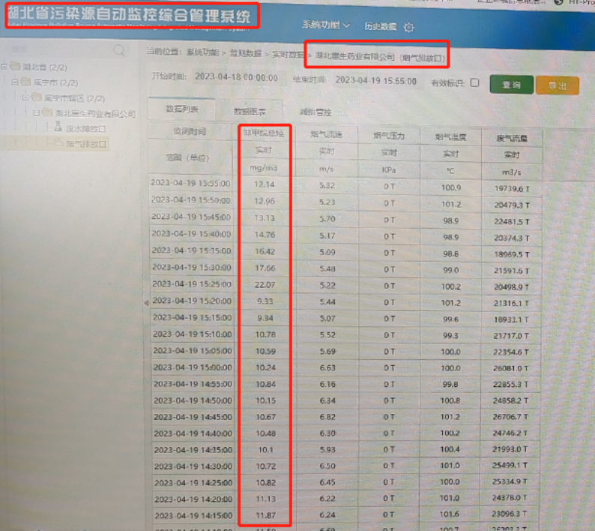Collapse the 湖北省 tree node
Viewport: 595px width, 531px height.
pyautogui.click(x=4, y=67)
